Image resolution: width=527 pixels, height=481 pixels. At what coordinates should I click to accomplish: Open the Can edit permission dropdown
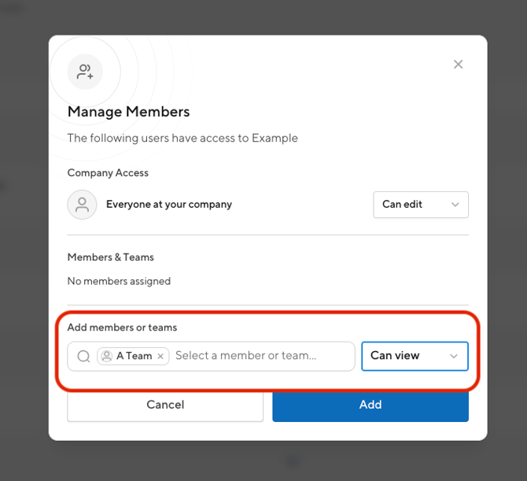pyautogui.click(x=421, y=205)
